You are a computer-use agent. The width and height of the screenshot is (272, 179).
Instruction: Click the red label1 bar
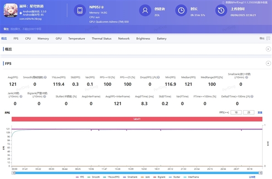tap(137, 119)
